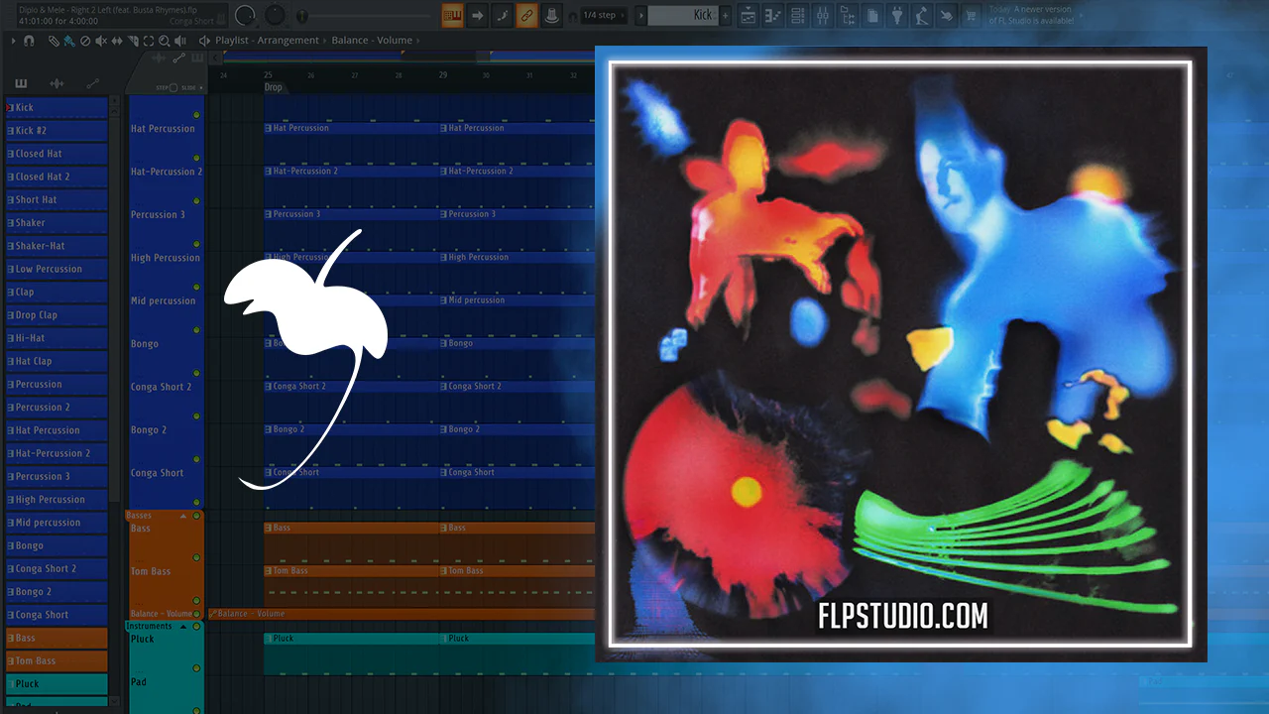
Task: Open the Kick pattern selector
Action: (683, 15)
